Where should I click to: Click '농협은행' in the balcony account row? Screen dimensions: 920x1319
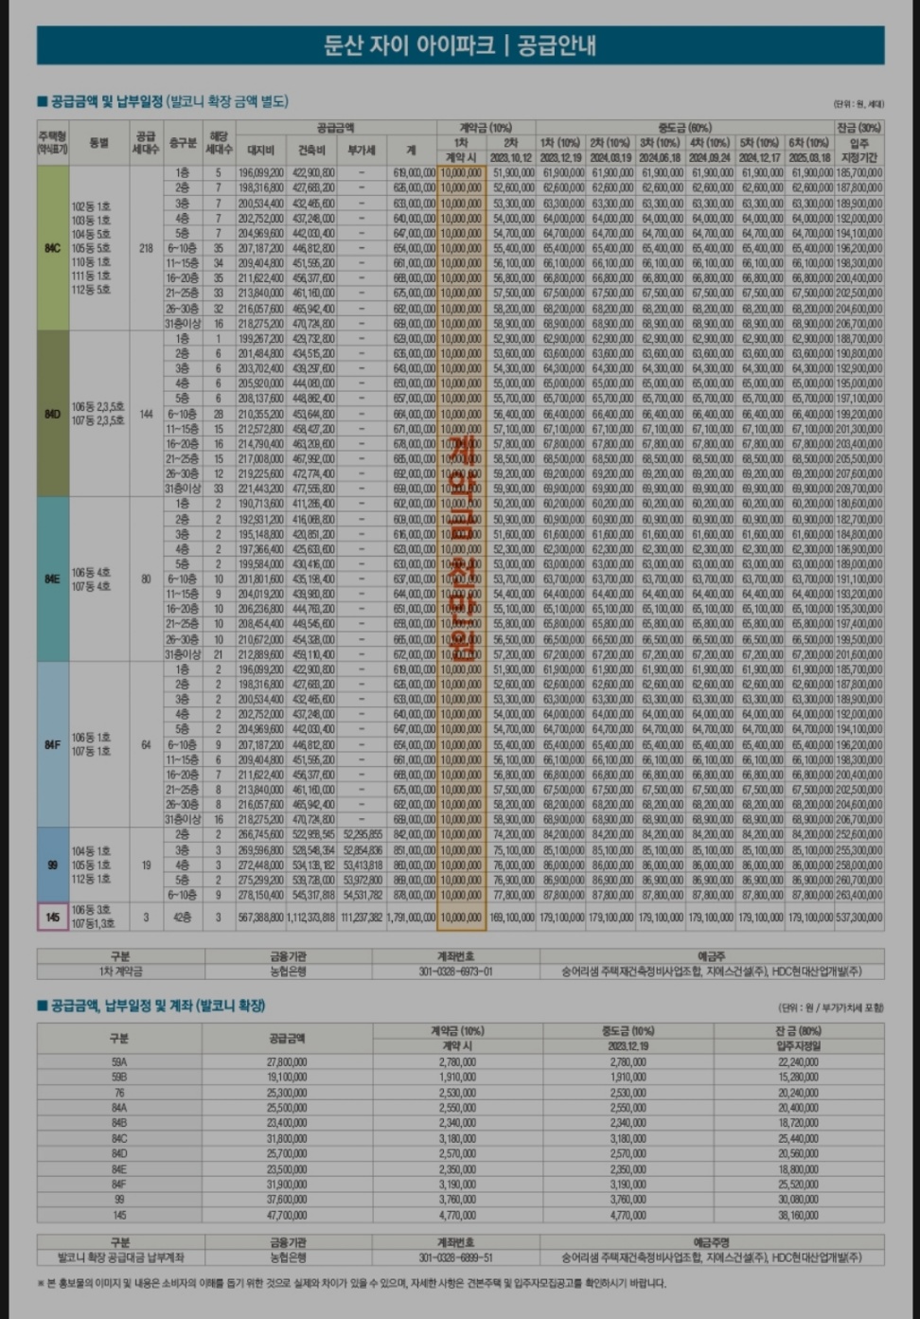(288, 1257)
